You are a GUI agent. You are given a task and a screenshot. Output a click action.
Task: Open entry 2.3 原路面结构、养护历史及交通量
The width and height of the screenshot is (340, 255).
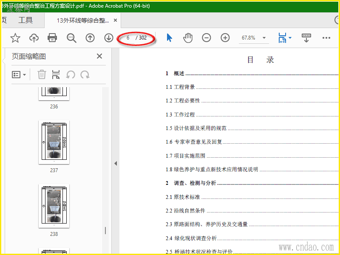click(207, 224)
